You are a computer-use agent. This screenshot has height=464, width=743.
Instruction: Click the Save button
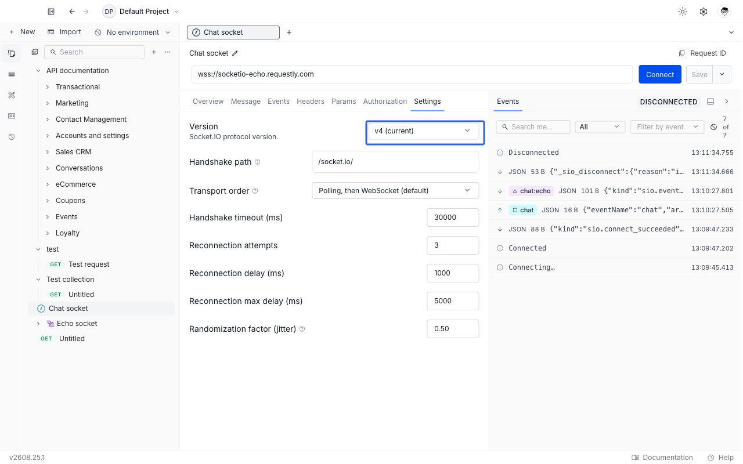(x=699, y=74)
